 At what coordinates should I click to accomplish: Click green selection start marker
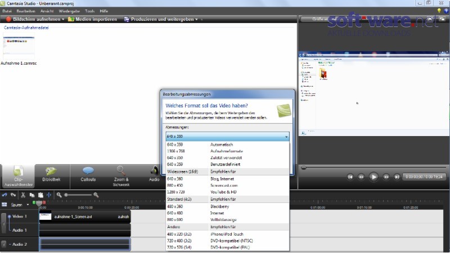34,202
